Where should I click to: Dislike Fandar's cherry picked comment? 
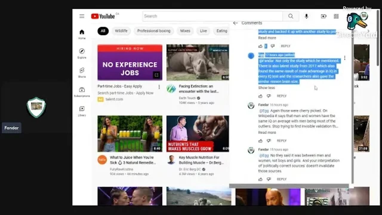point(269,141)
